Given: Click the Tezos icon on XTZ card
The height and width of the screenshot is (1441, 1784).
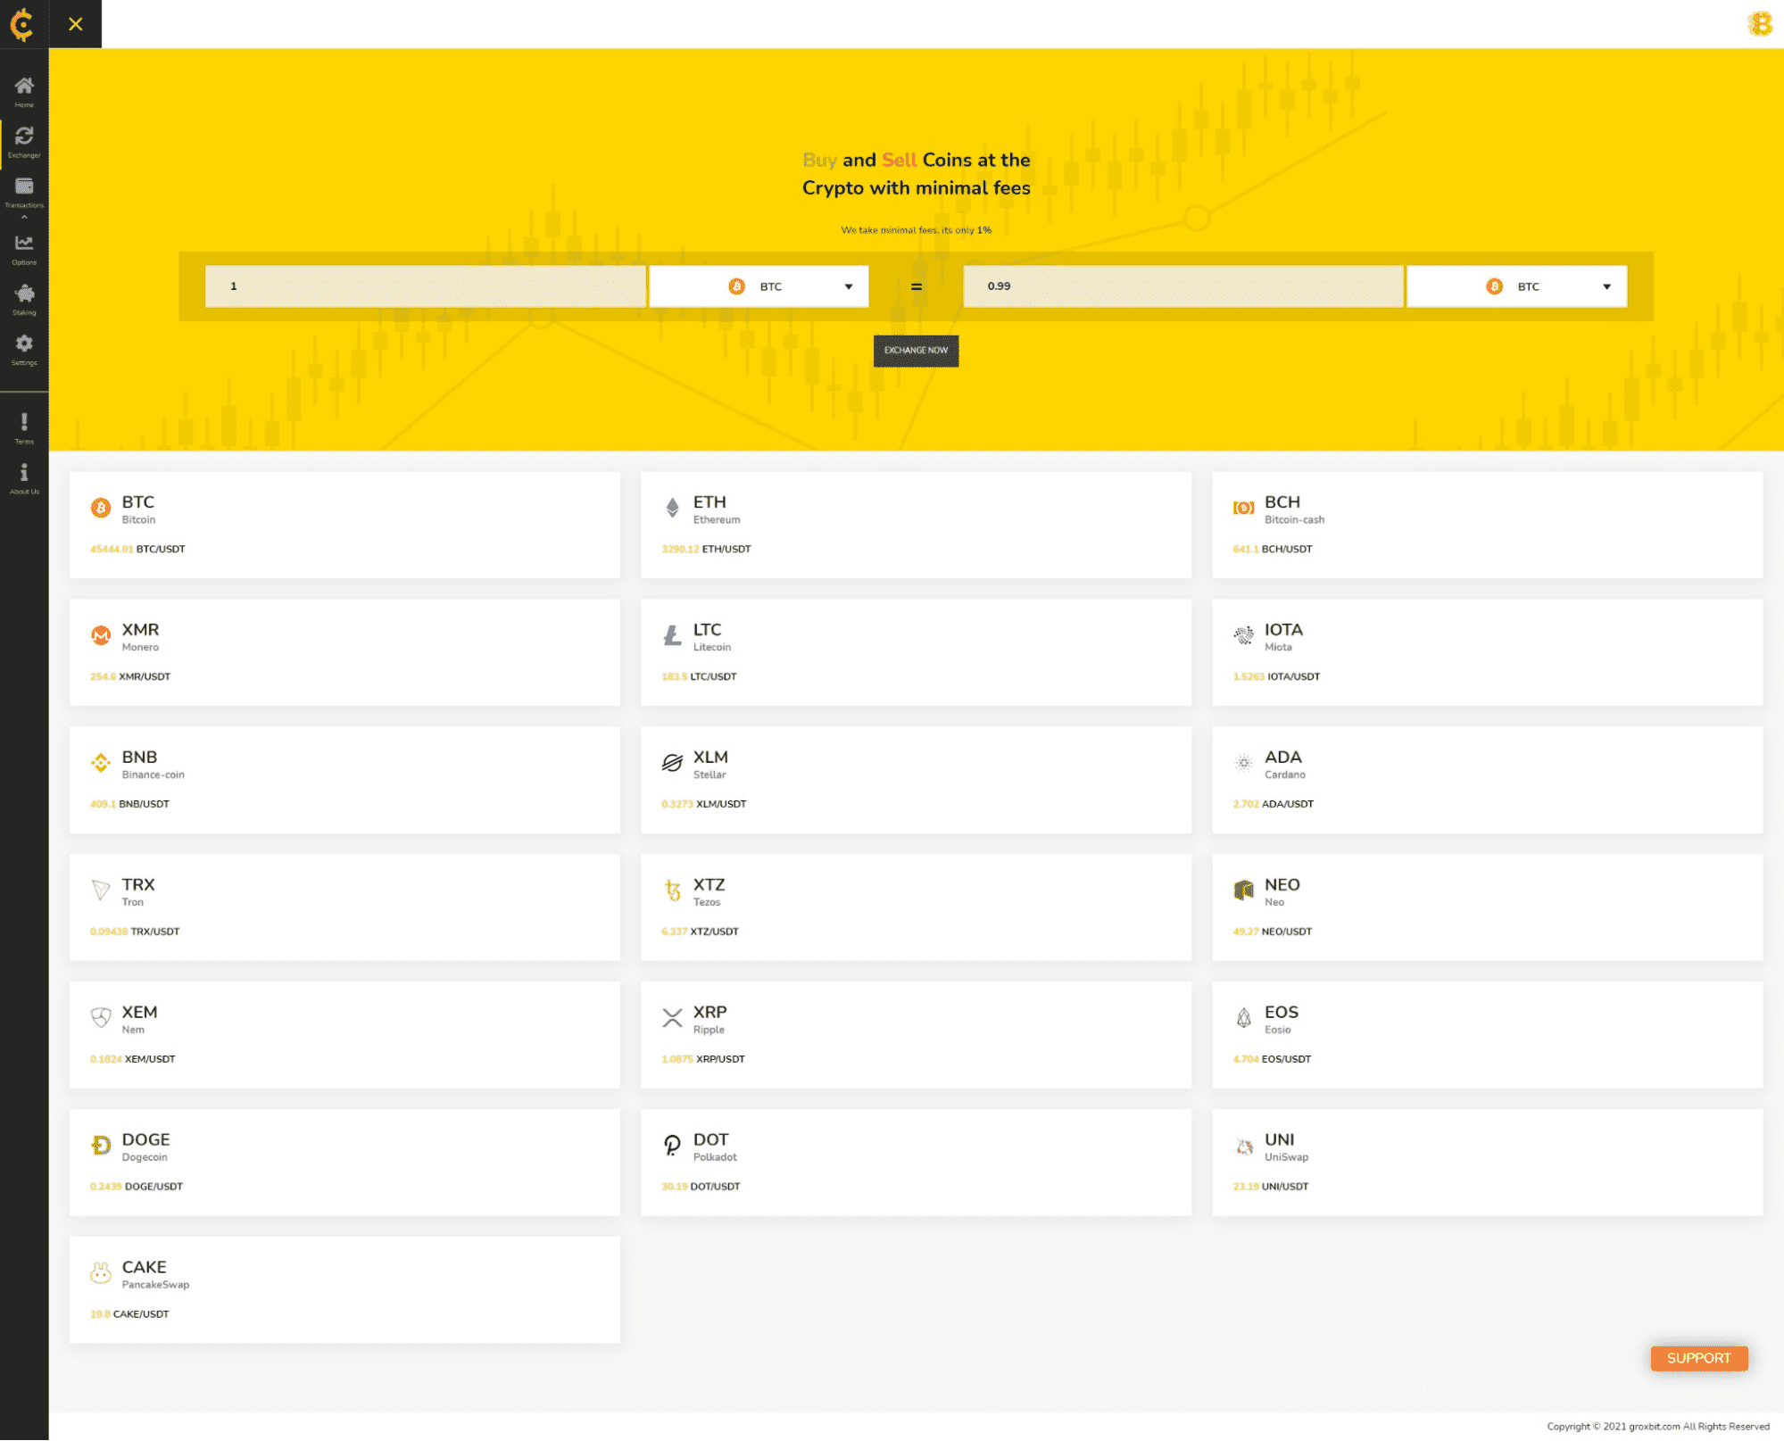Looking at the screenshot, I should pos(672,890).
